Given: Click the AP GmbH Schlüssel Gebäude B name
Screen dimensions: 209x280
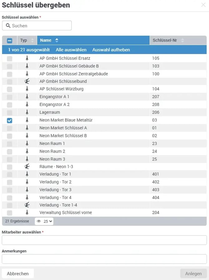Looking at the screenshot, I should (x=69, y=66).
